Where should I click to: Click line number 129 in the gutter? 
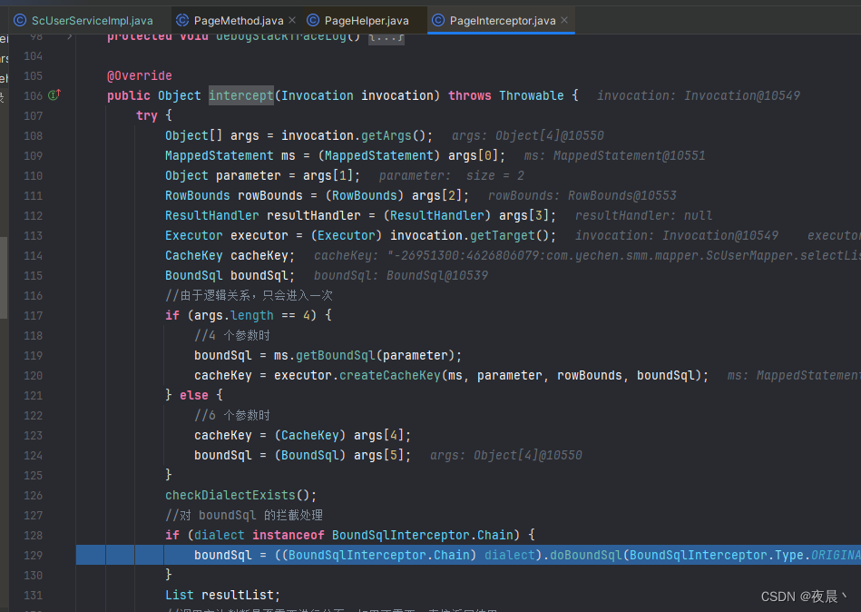tap(33, 556)
